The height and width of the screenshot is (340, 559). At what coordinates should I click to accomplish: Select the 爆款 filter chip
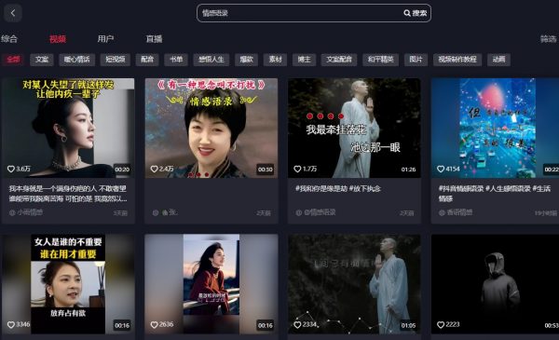click(x=246, y=60)
